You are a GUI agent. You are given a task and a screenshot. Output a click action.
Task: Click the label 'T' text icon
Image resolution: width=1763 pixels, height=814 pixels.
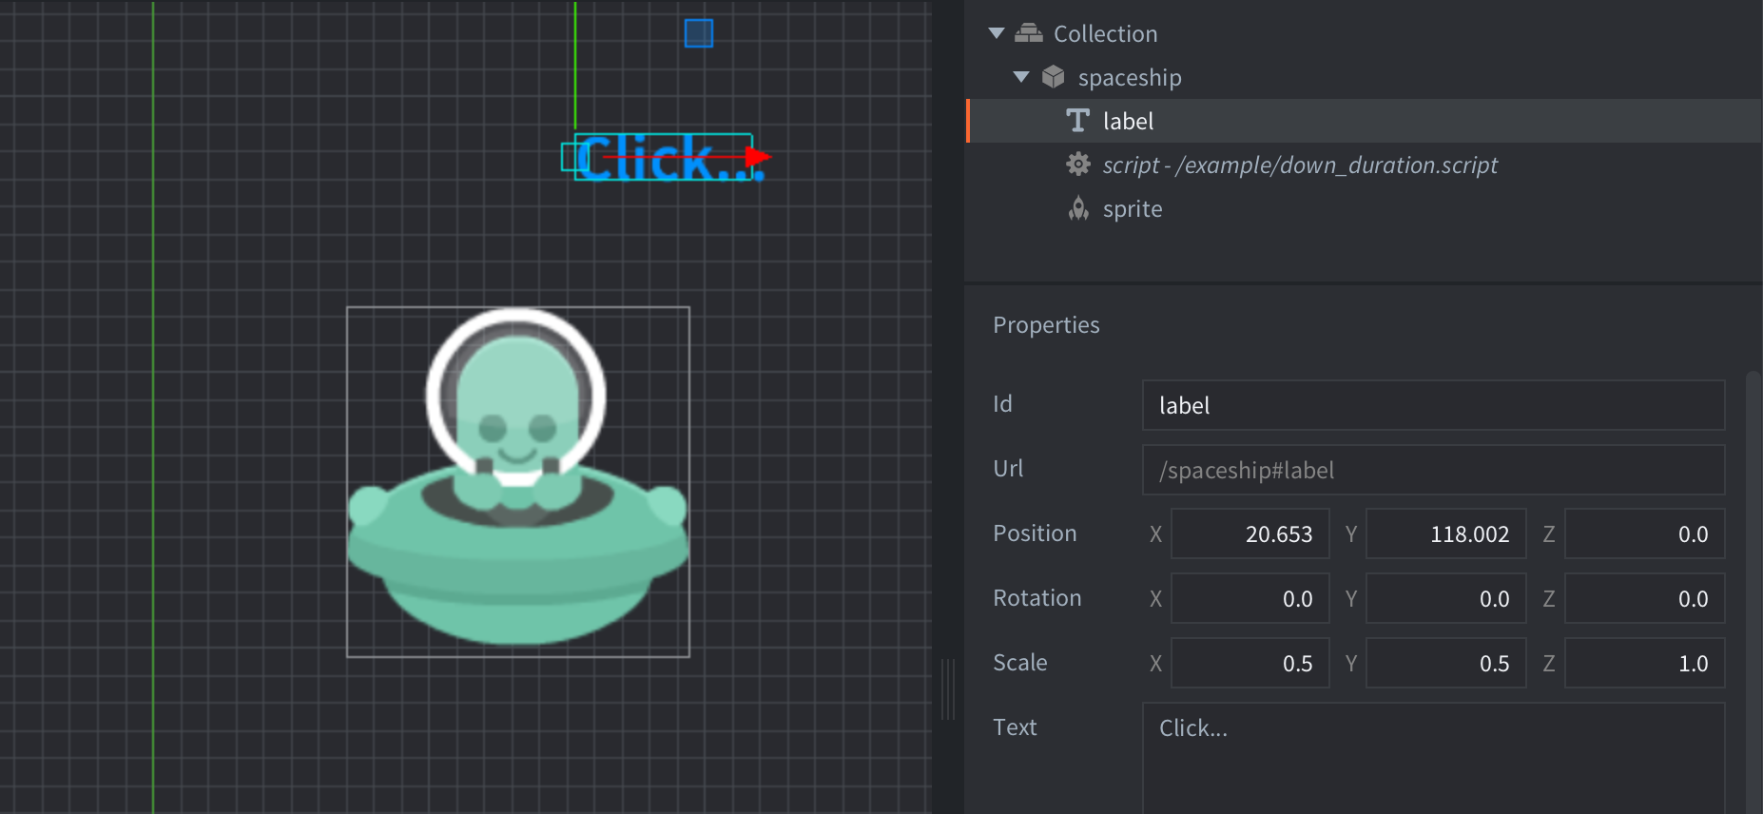(1077, 121)
